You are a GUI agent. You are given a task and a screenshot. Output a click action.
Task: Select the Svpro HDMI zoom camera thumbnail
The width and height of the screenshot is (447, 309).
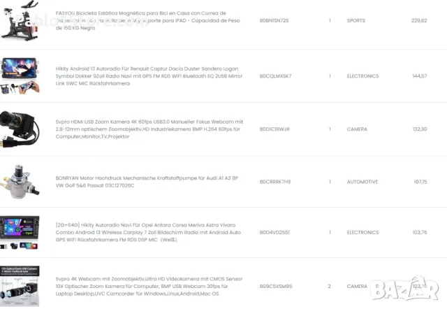point(15,129)
